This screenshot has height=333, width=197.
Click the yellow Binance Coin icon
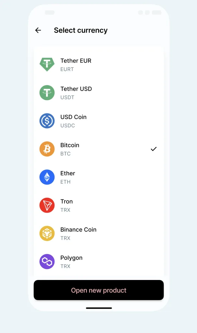pos(47,233)
